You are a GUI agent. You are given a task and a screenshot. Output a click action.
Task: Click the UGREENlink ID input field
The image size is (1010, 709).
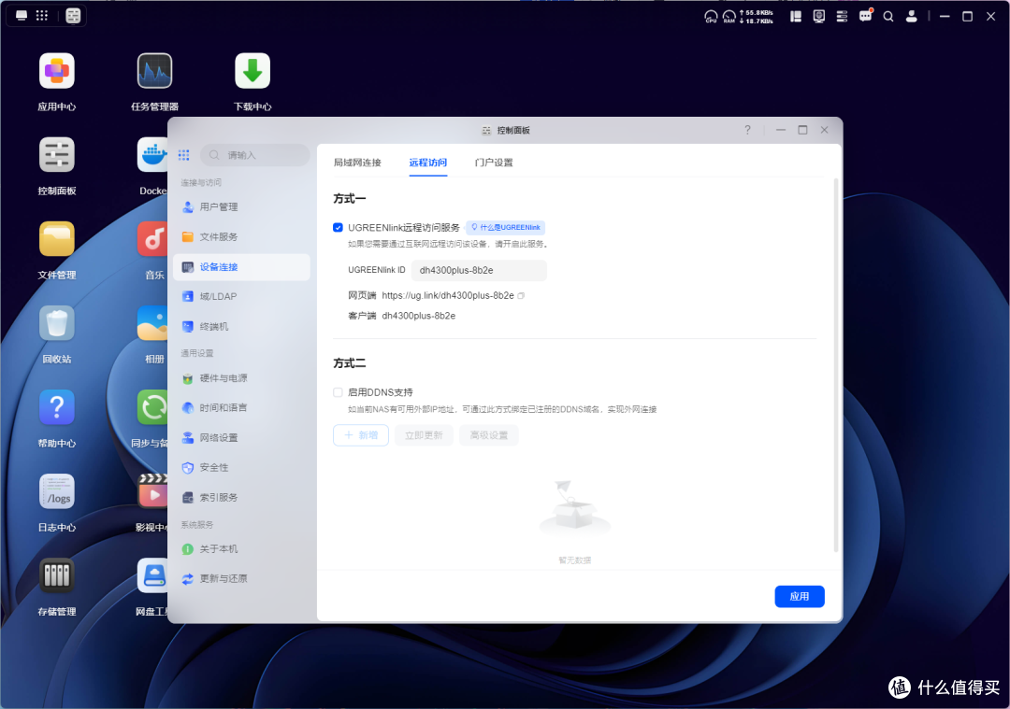(479, 270)
